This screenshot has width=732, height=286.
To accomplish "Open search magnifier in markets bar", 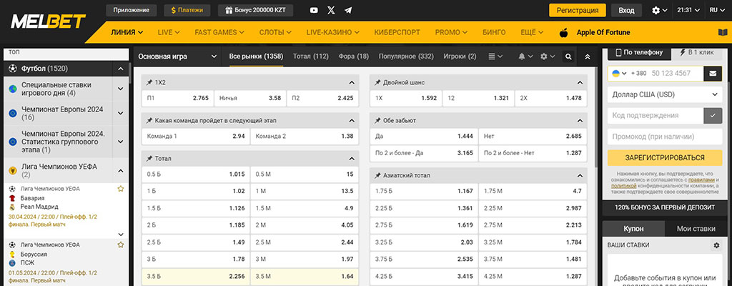I will click(568, 56).
